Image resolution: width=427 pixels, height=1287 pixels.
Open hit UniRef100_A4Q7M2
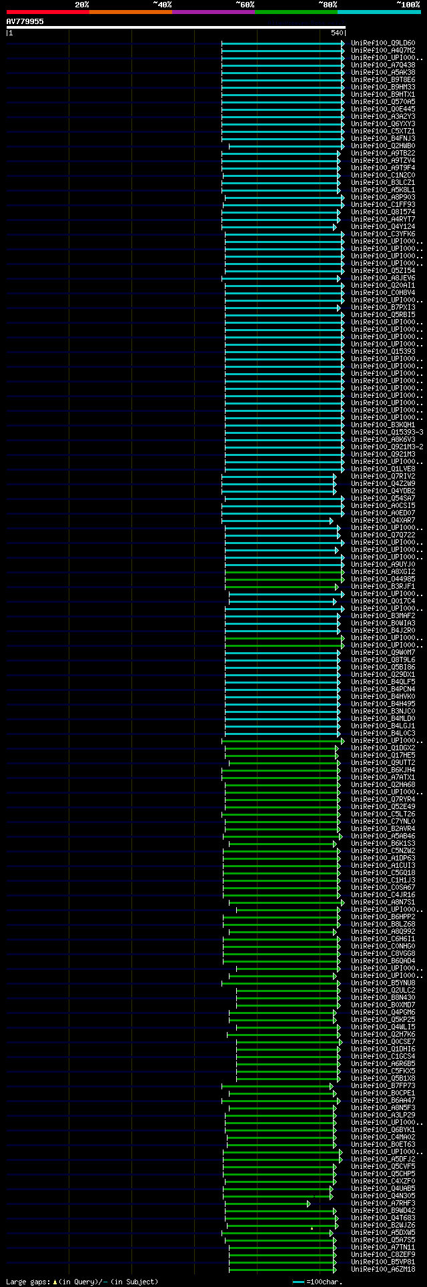[x=383, y=51]
